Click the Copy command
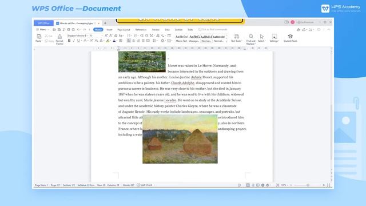This screenshot has height=206, width=366. click(49, 41)
